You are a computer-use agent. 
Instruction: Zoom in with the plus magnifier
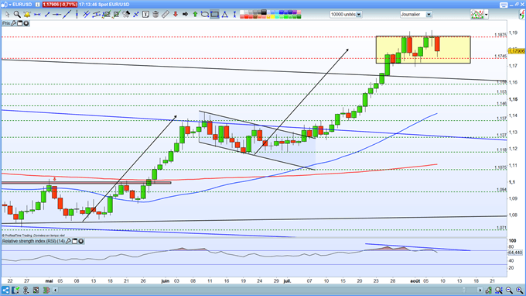click(x=519, y=290)
